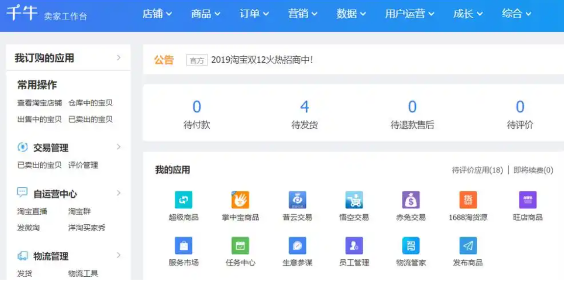
Task: Click the 物流管理 truck icon
Action: 23,256
